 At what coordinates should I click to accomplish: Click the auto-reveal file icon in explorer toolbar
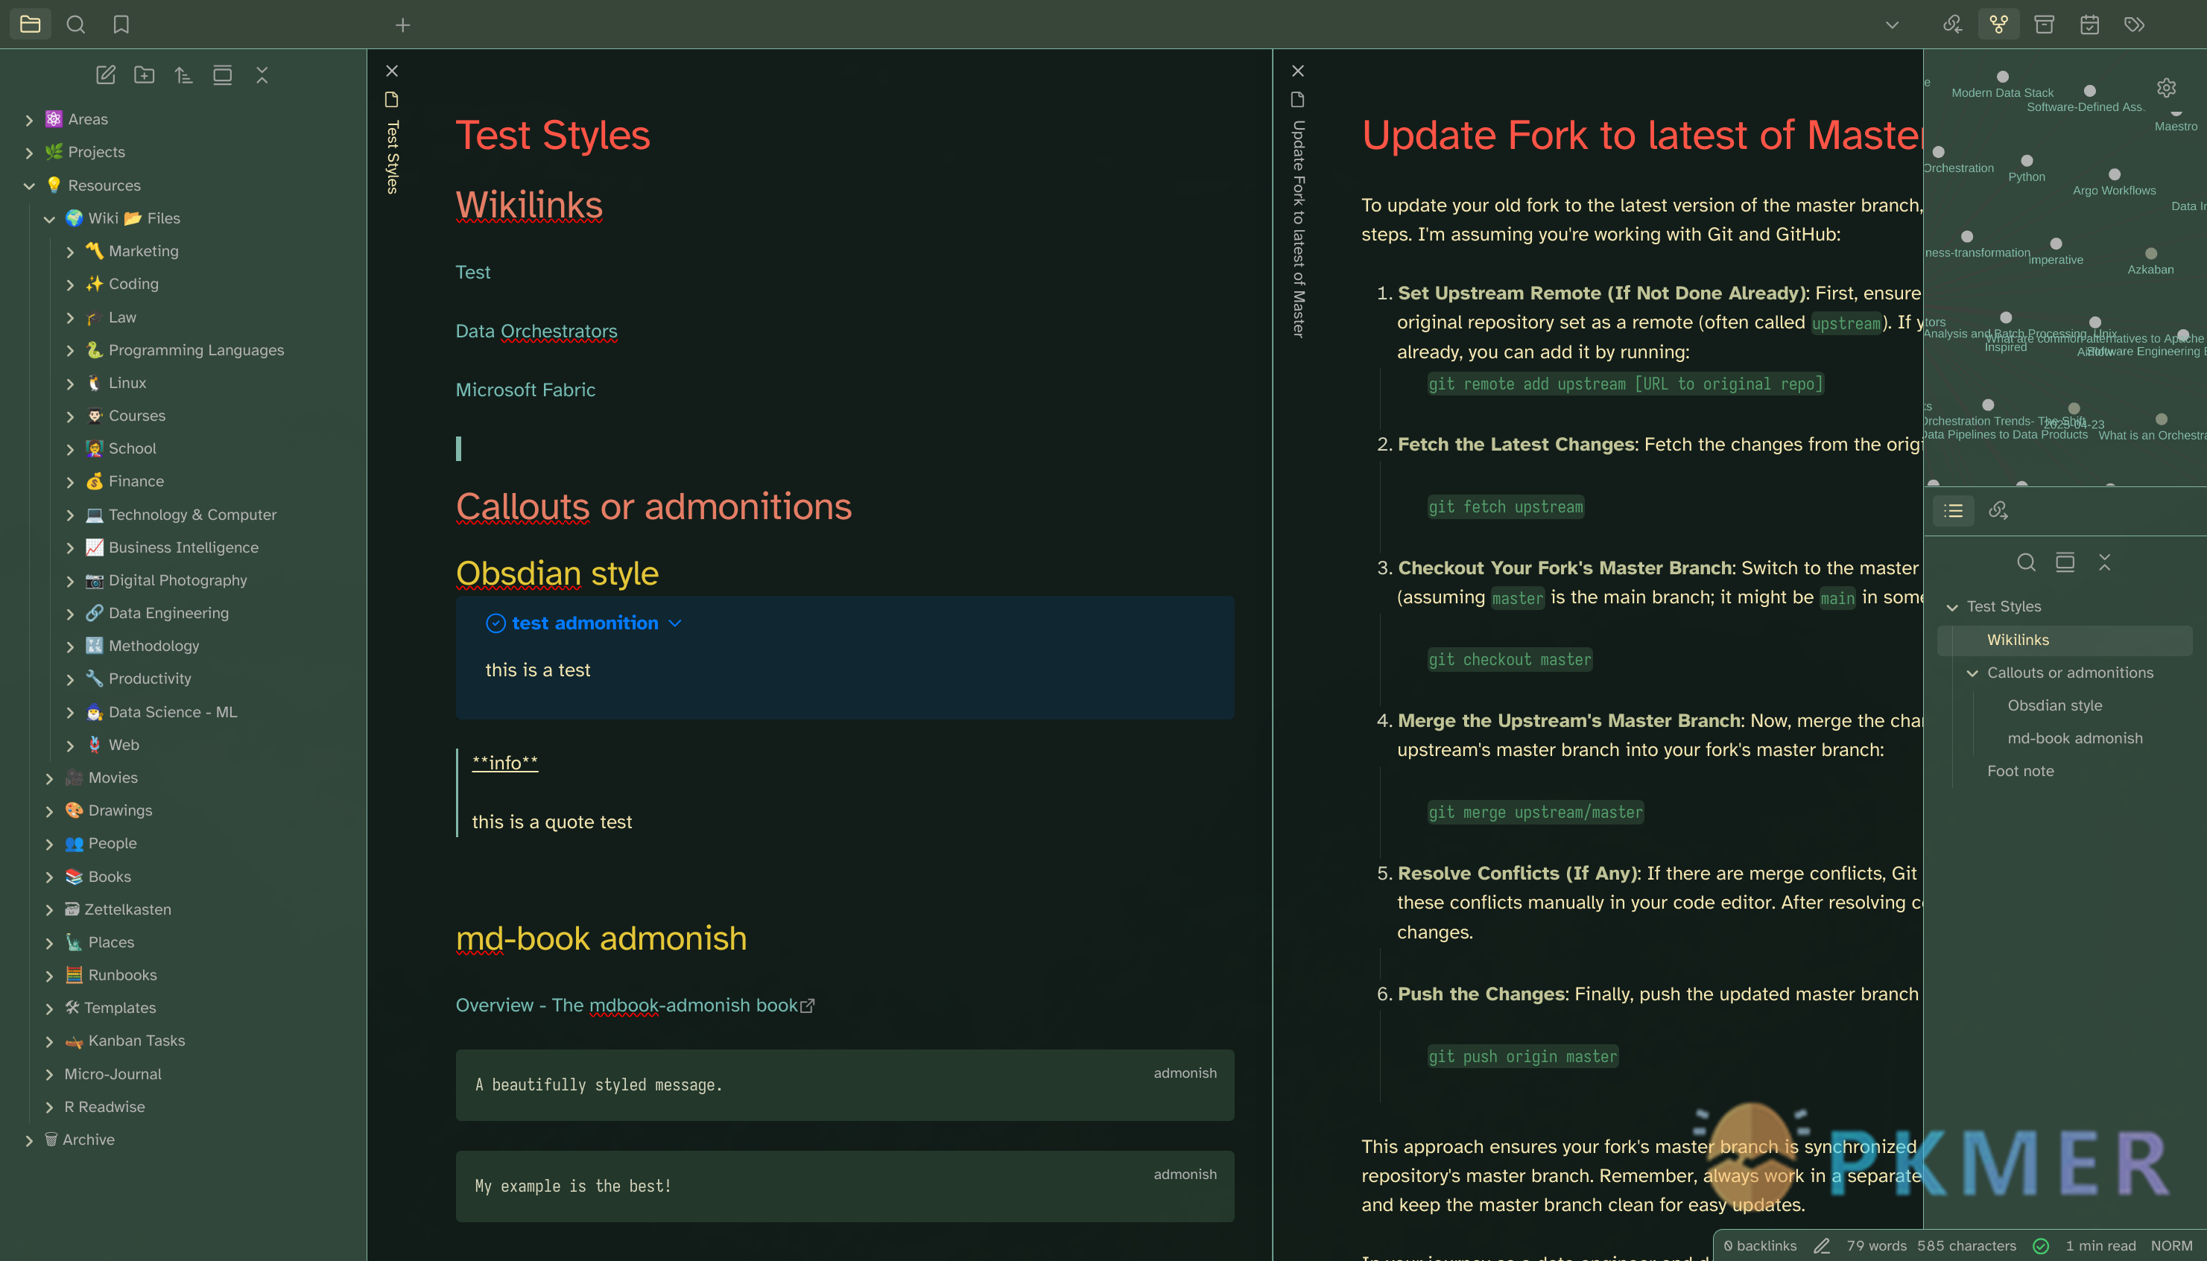pyautogui.click(x=223, y=75)
